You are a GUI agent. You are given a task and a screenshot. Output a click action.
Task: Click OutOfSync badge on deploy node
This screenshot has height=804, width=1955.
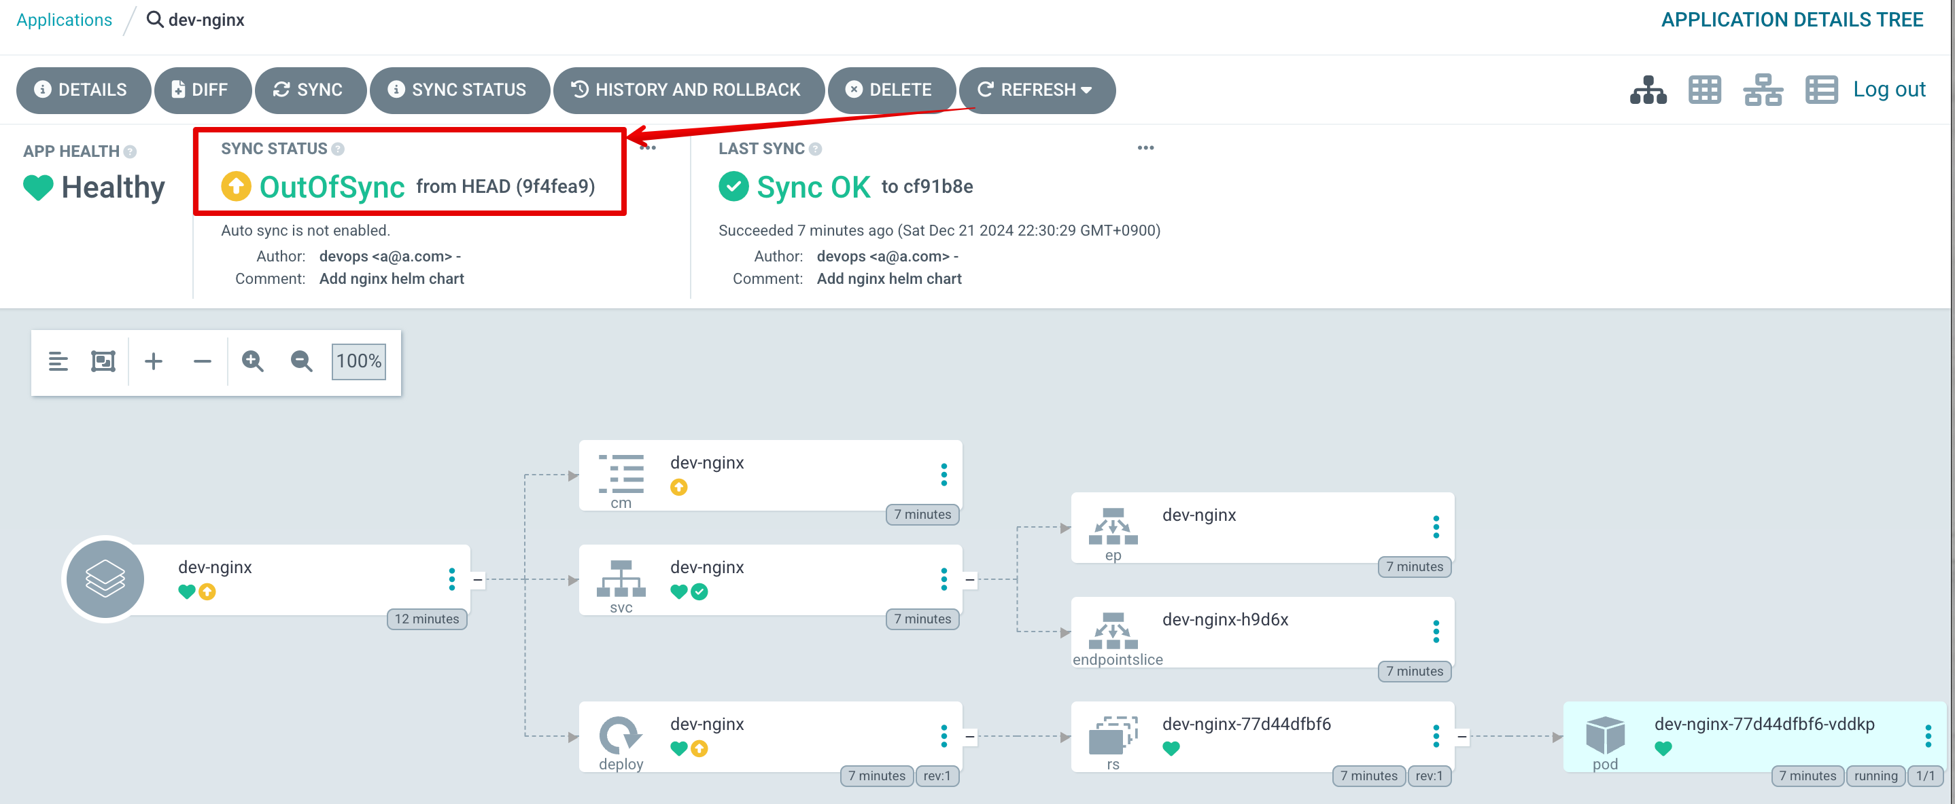(699, 750)
